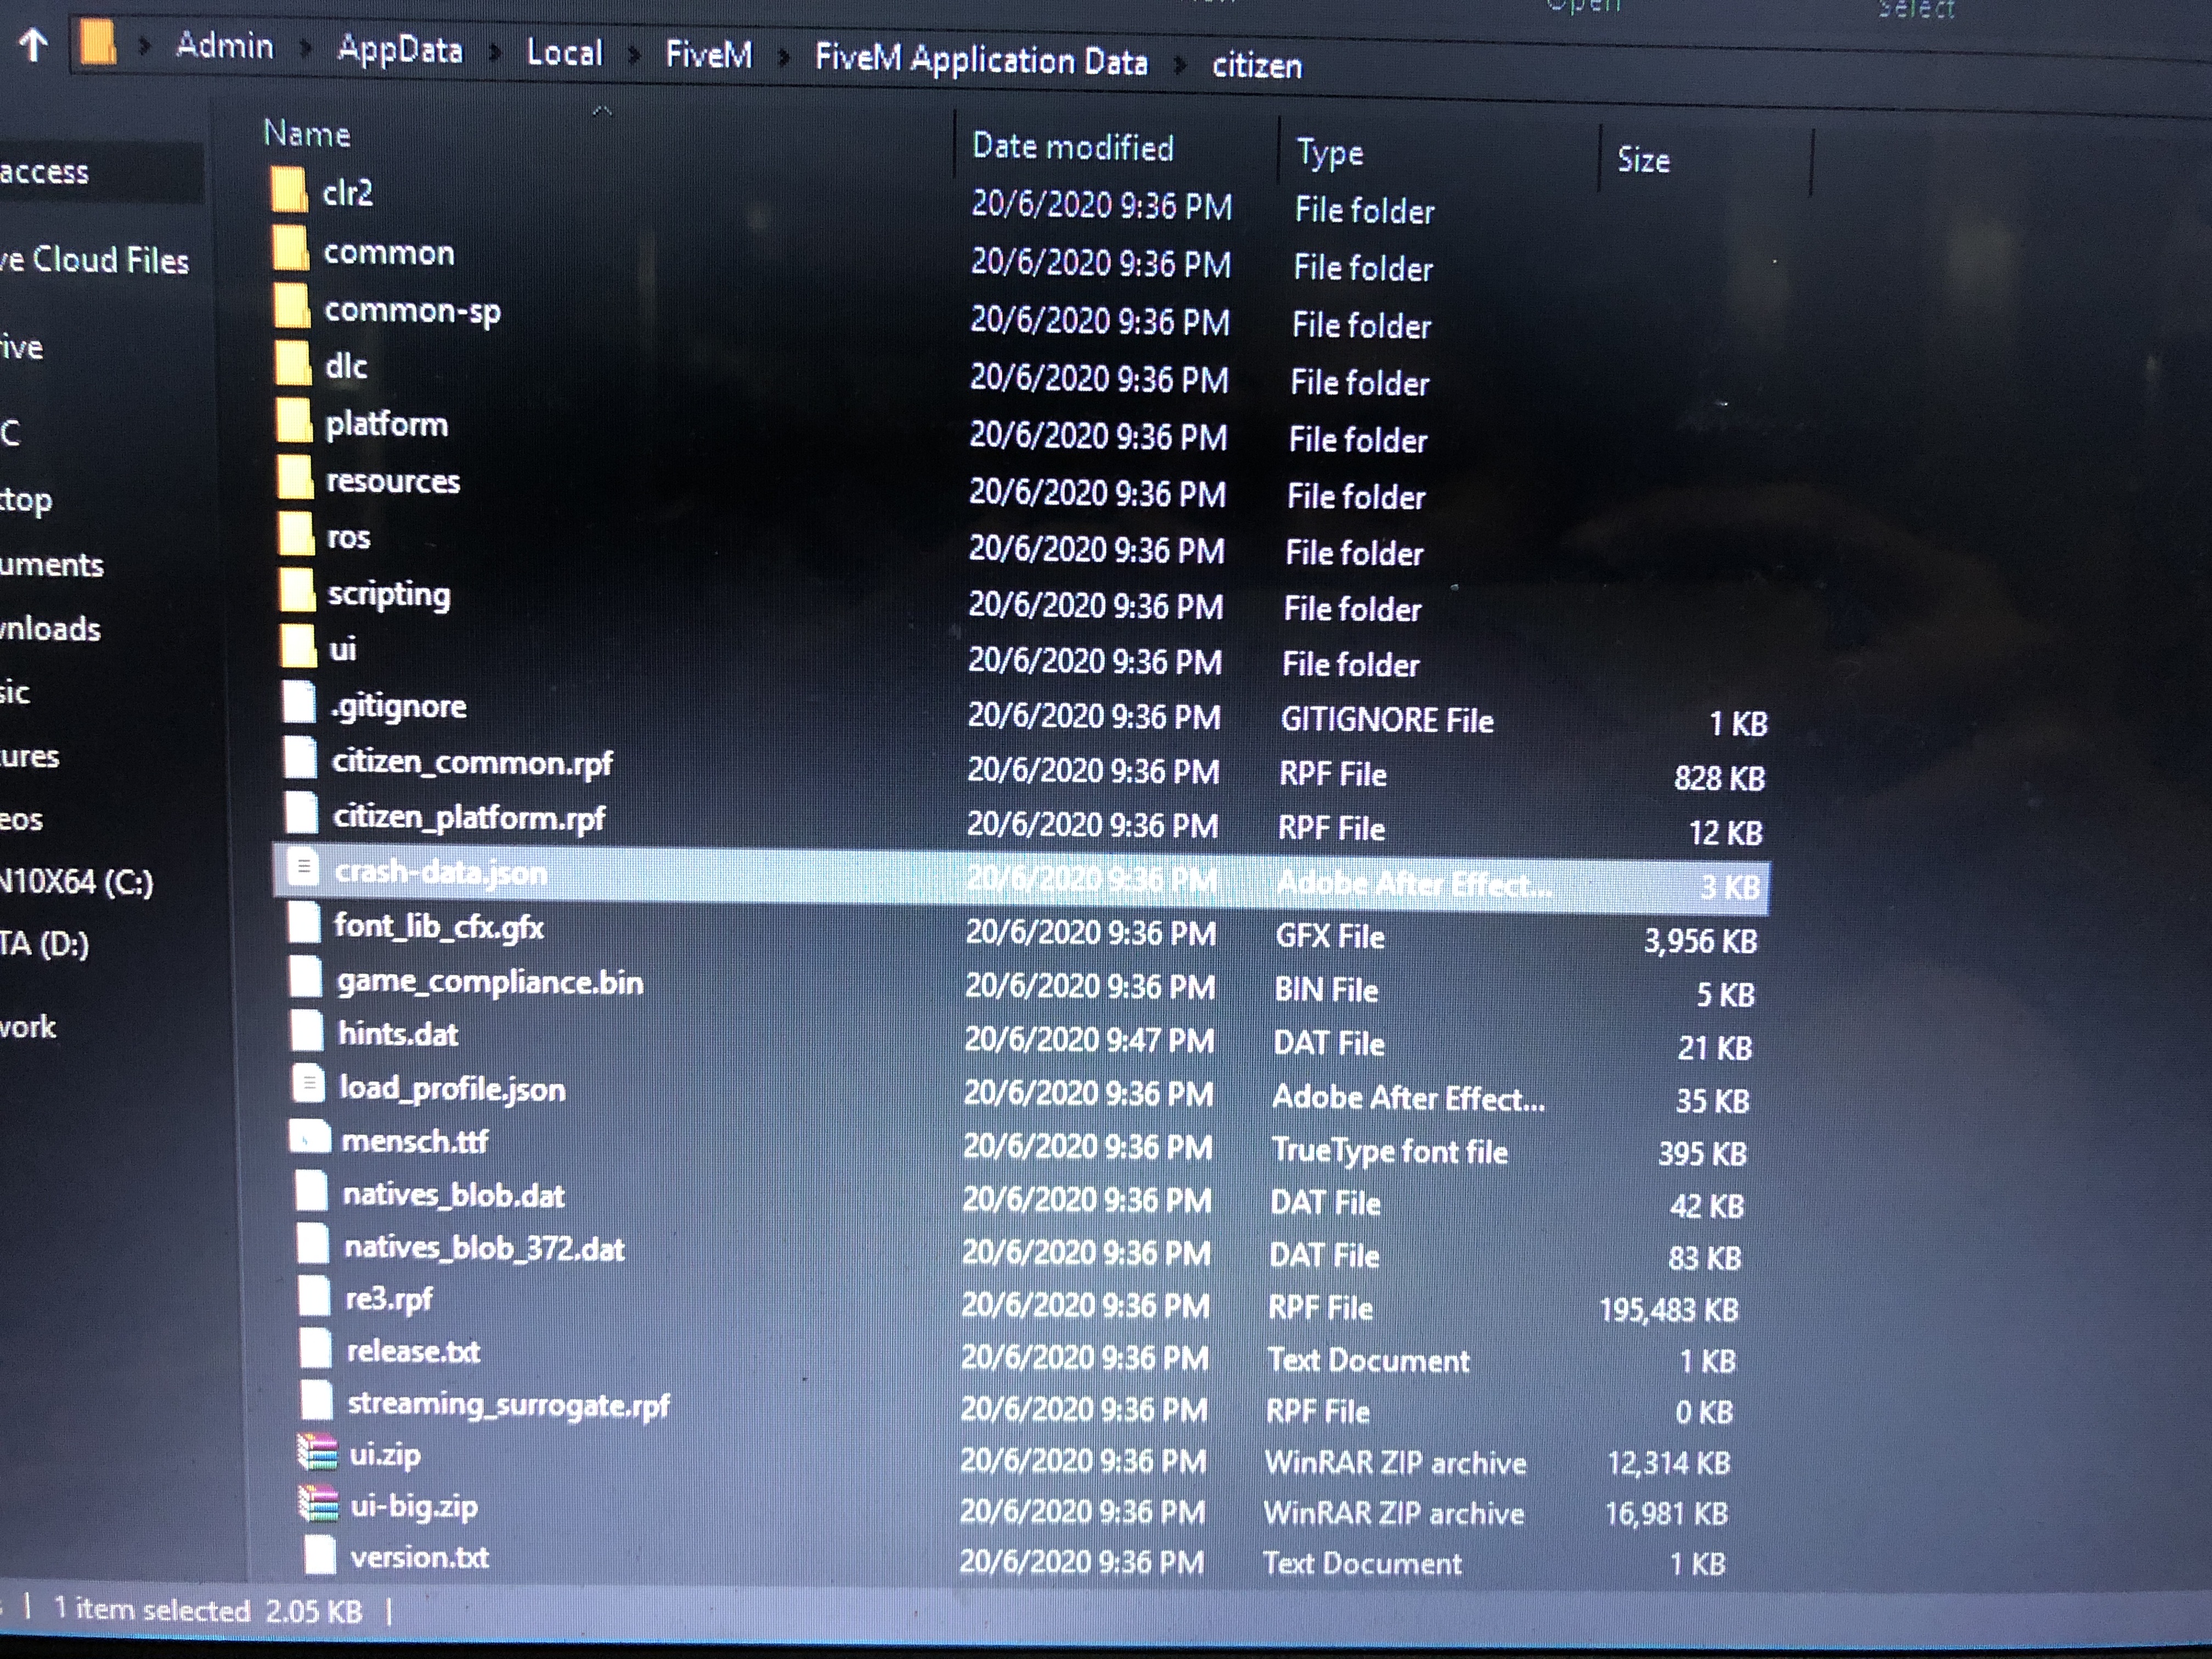The width and height of the screenshot is (2212, 1659).
Task: Expand the chevron before Admin in the path
Action: pyautogui.click(x=144, y=46)
